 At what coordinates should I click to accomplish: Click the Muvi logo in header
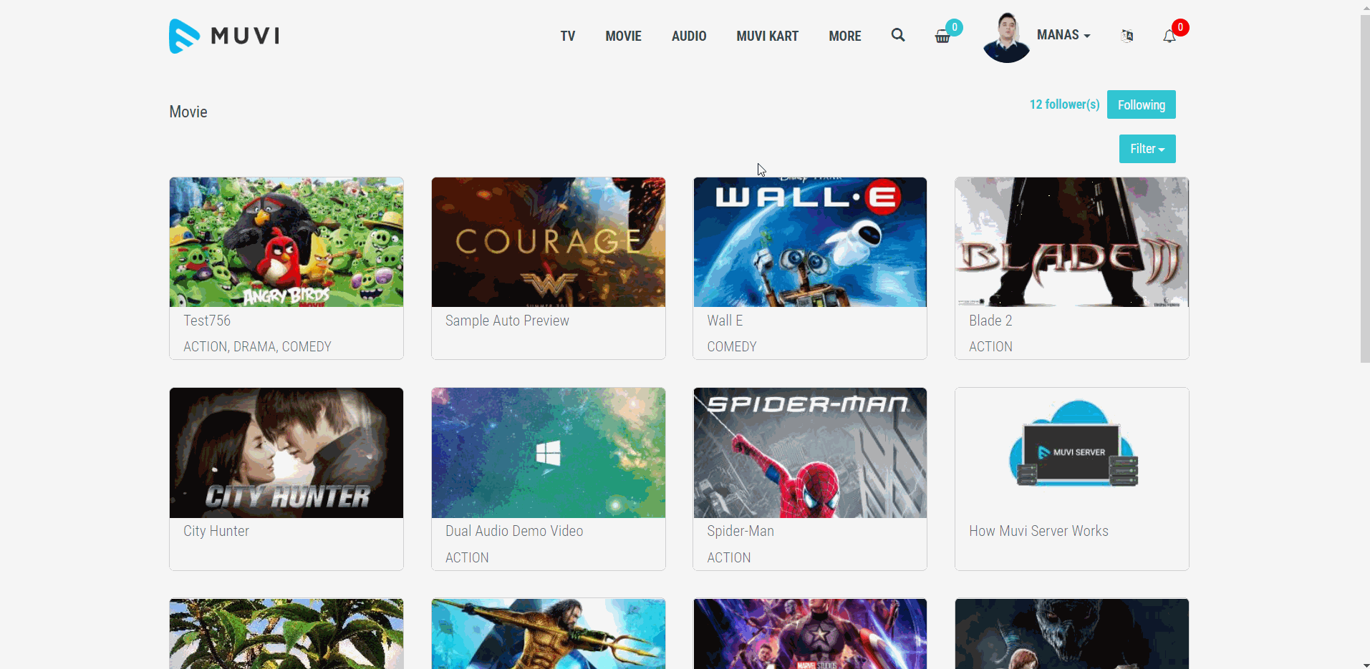point(224,36)
